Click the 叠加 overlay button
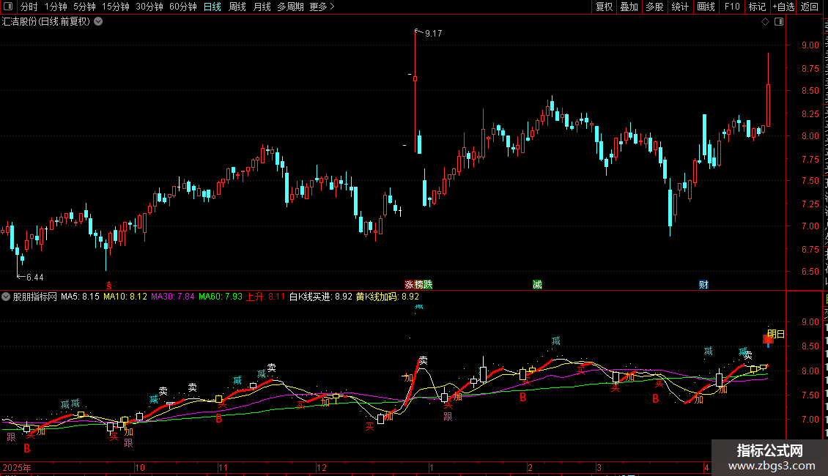Screen dimensions: 828x476 click(x=629, y=7)
